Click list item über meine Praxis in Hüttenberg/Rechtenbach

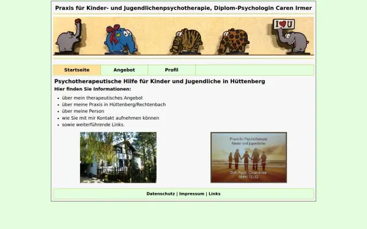[x=114, y=104]
